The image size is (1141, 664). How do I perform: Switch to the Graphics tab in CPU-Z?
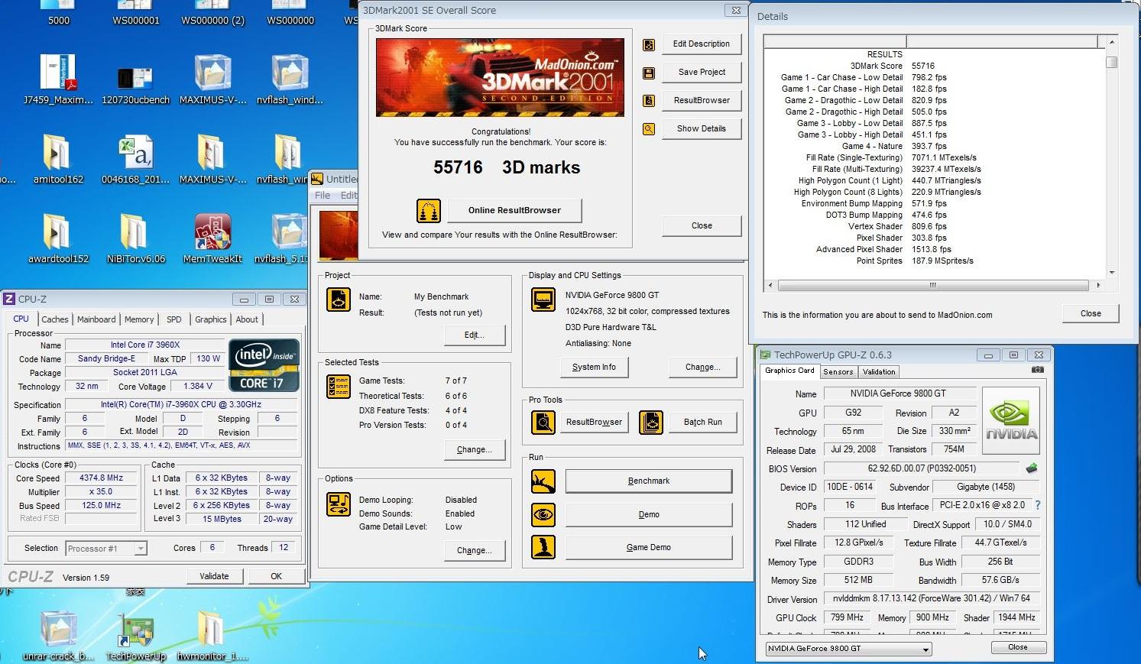(x=211, y=319)
